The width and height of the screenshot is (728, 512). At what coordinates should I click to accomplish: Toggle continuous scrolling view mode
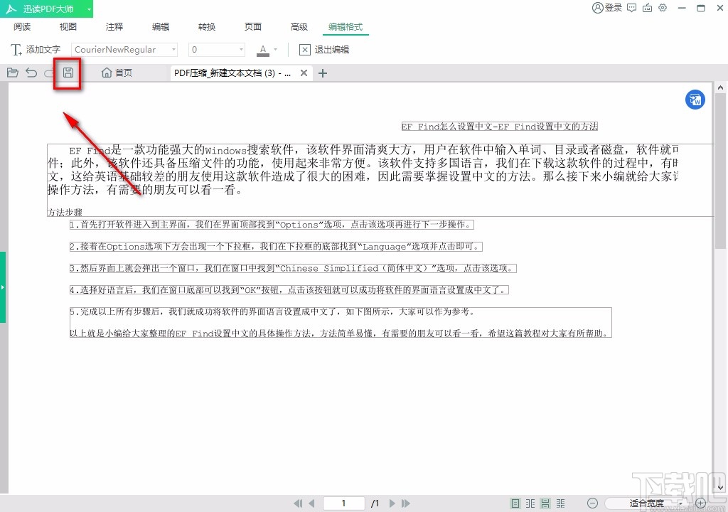tap(546, 503)
